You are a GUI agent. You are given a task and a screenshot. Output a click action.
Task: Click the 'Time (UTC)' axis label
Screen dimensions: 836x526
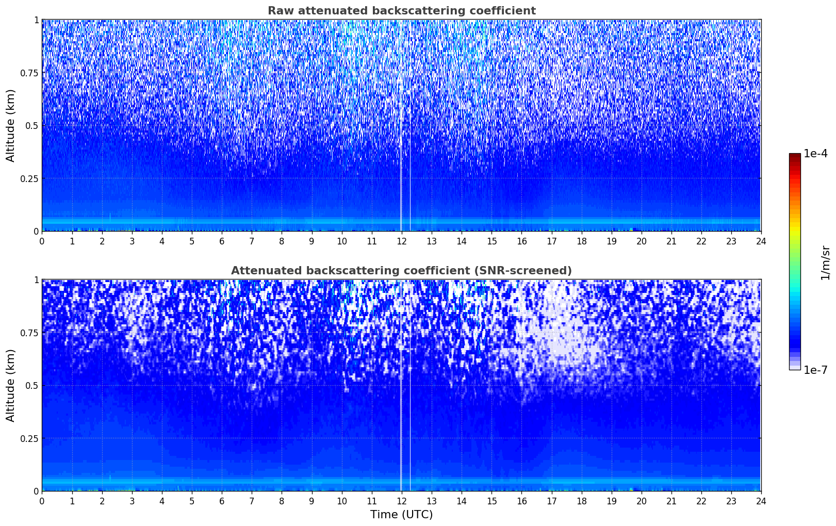point(401,515)
